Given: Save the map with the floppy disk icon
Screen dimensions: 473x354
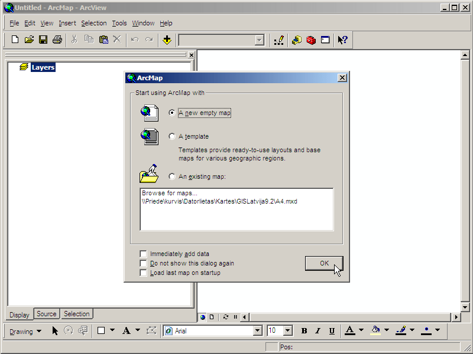Looking at the screenshot, I should [x=43, y=40].
